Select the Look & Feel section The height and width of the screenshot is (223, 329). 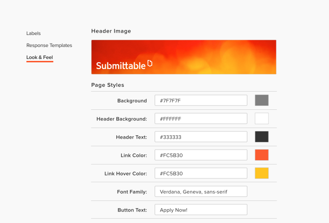(40, 57)
